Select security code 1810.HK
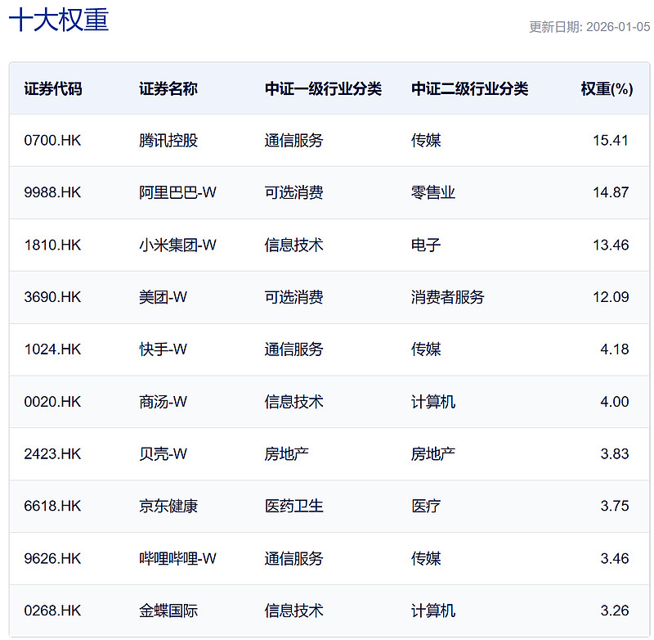The width and height of the screenshot is (654, 640). point(52,245)
